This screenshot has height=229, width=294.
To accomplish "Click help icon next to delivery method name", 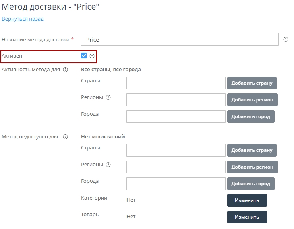I will pos(286,39).
